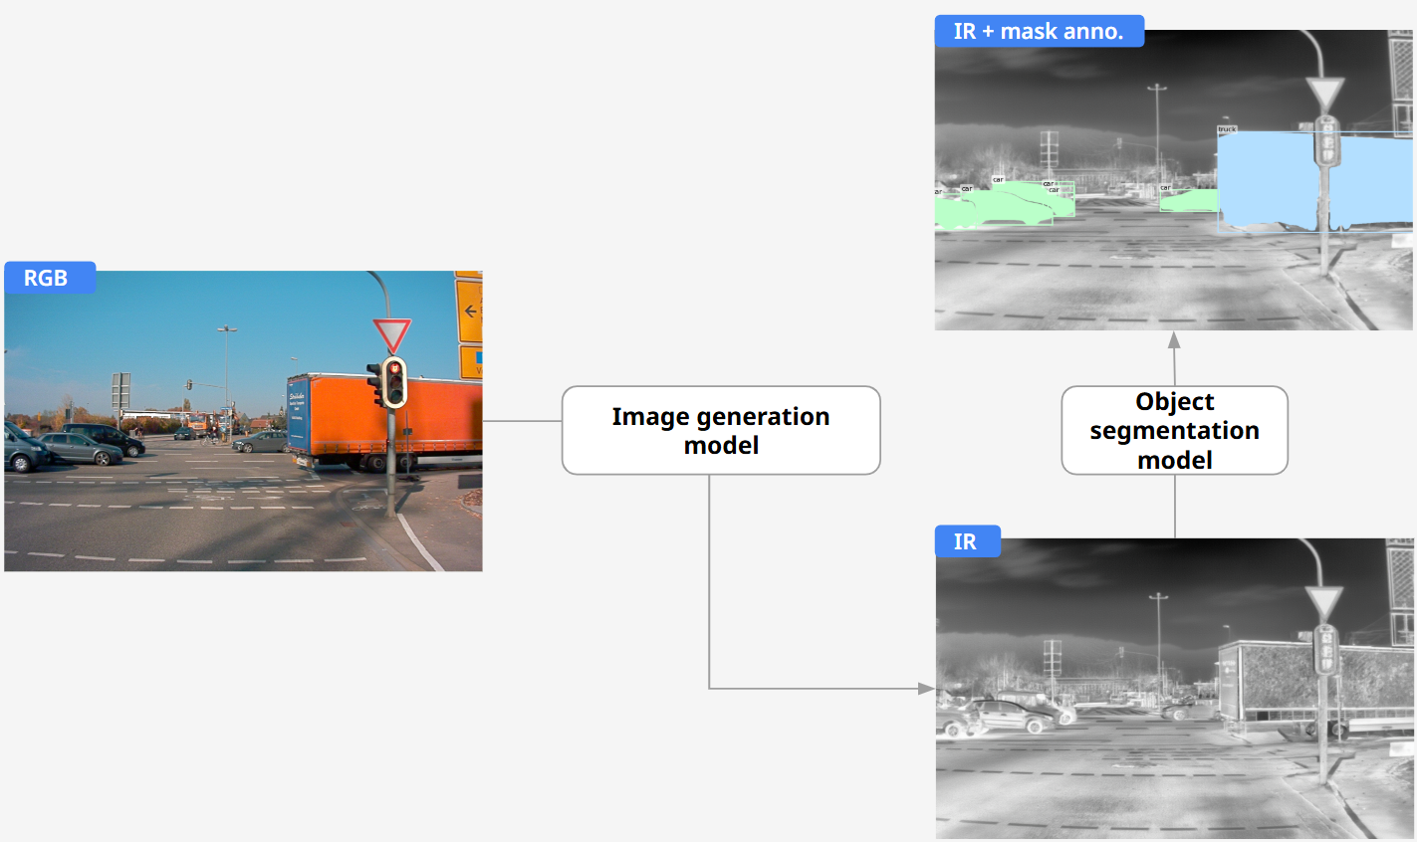The height and width of the screenshot is (842, 1417).
Task: Click the arrowhead pointing to IR image
Action: [x=926, y=689]
